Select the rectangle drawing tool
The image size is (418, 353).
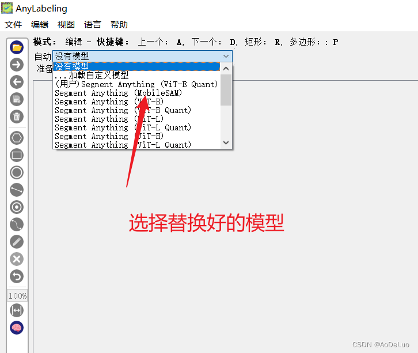click(x=17, y=155)
